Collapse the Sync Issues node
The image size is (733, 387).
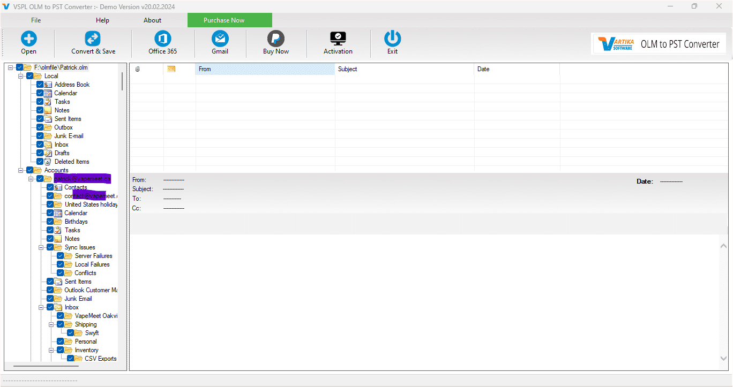tap(41, 247)
